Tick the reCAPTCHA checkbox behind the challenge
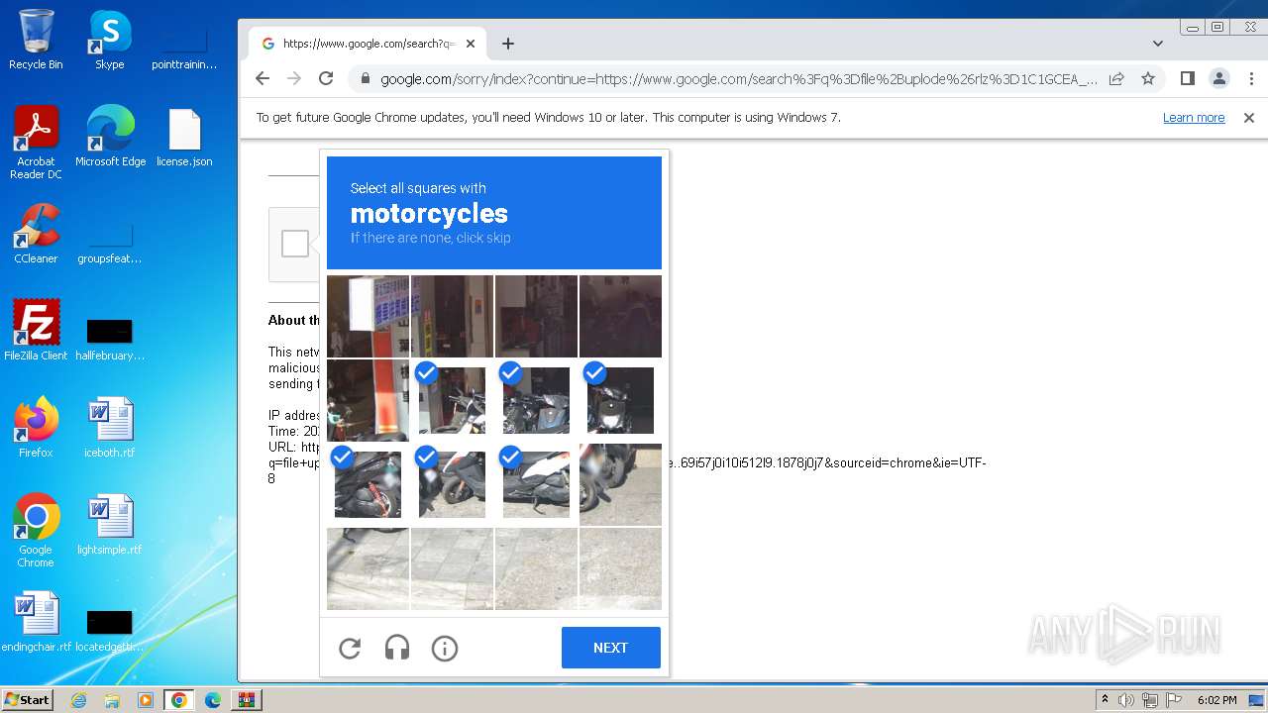 click(294, 244)
